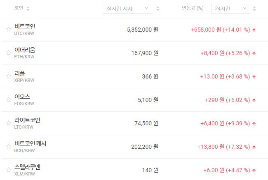Viewport: 268px width, 180px height.
Task: Click the 코인 column header
Action: point(19,8)
